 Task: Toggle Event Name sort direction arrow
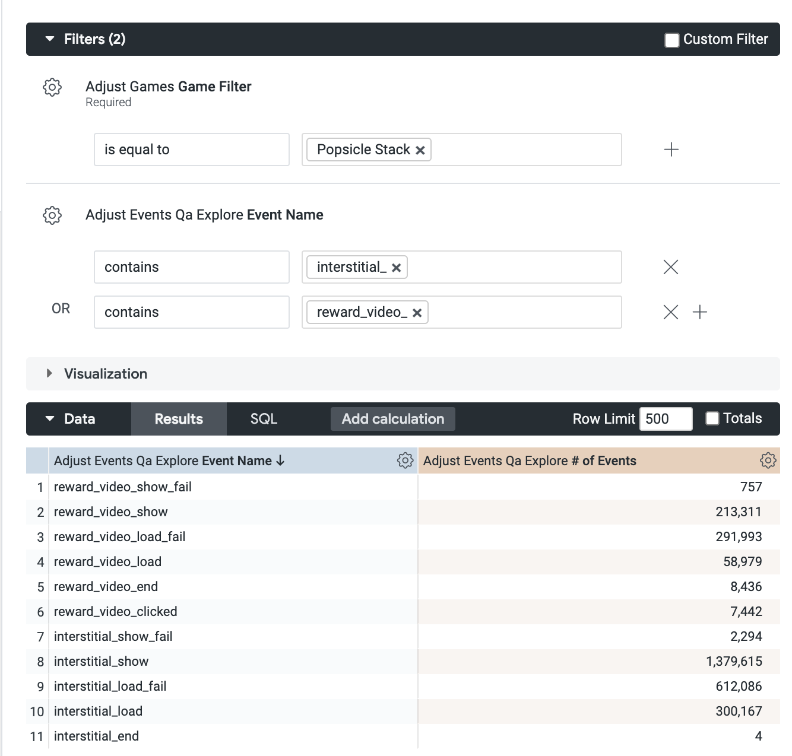point(281,461)
